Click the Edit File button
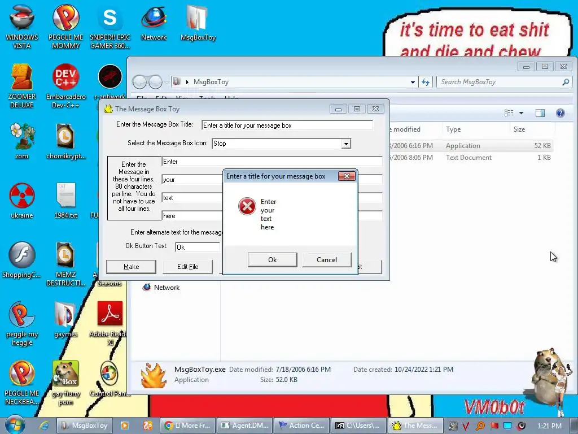The image size is (578, 434). tap(187, 267)
